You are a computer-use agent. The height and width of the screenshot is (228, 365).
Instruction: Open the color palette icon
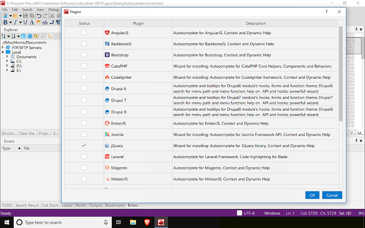click(38, 22)
